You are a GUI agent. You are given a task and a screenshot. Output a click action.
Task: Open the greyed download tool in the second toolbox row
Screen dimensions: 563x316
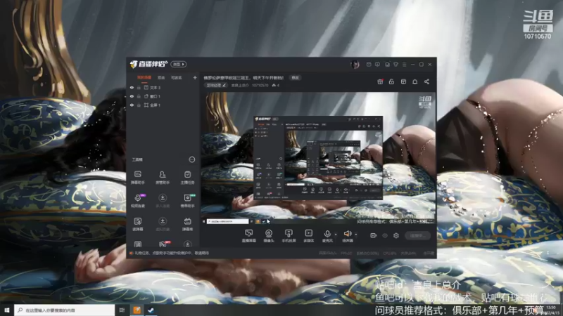(x=163, y=201)
